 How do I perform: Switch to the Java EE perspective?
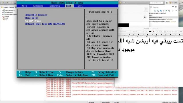point(173,3)
